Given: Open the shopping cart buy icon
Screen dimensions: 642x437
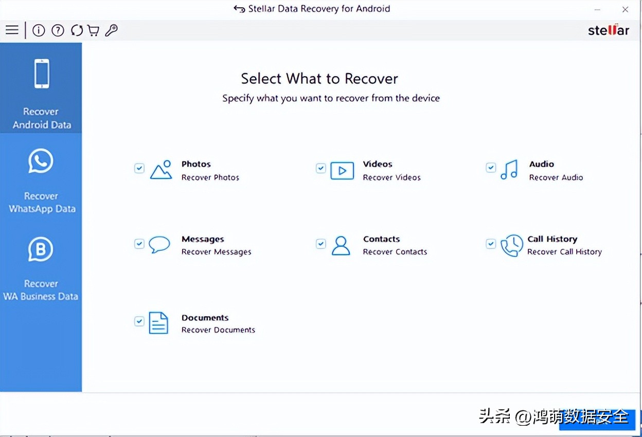Looking at the screenshot, I should tap(93, 30).
